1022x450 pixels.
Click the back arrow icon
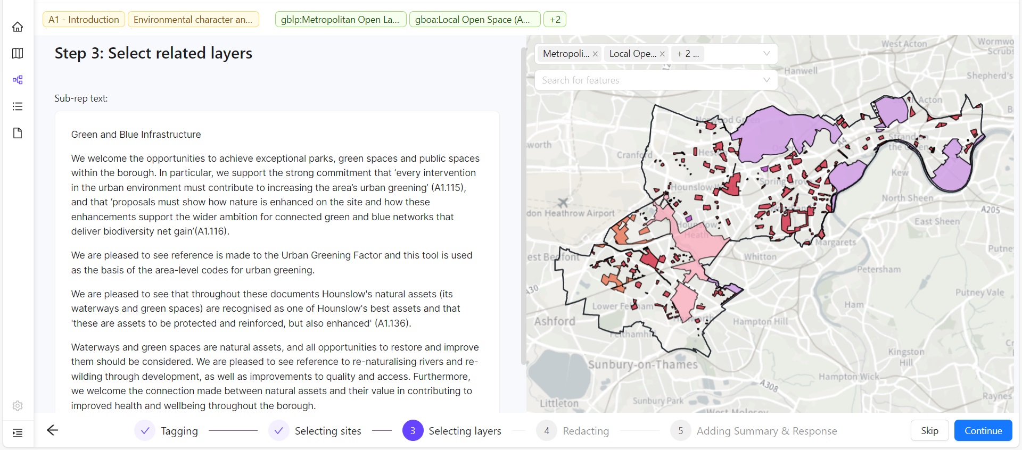(x=52, y=430)
